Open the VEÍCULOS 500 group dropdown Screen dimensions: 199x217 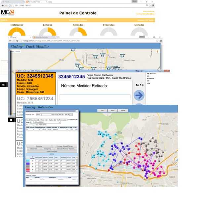[47, 122]
